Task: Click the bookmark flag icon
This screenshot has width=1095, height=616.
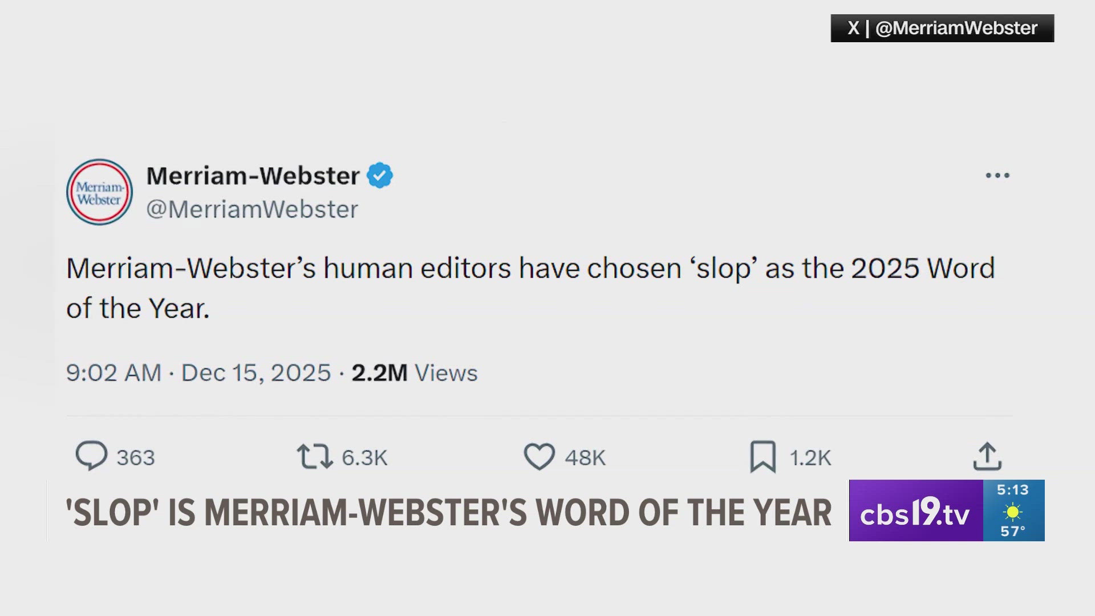Action: 764,456
